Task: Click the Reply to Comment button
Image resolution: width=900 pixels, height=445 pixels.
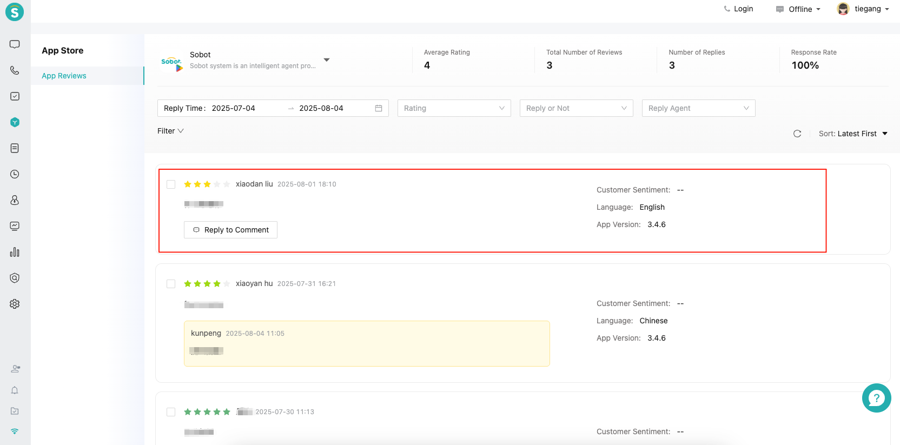Action: pos(230,230)
